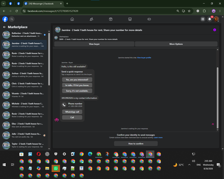The width and height of the screenshot is (224, 179).
Task: Open Taylor's conversation
Action: (24, 145)
